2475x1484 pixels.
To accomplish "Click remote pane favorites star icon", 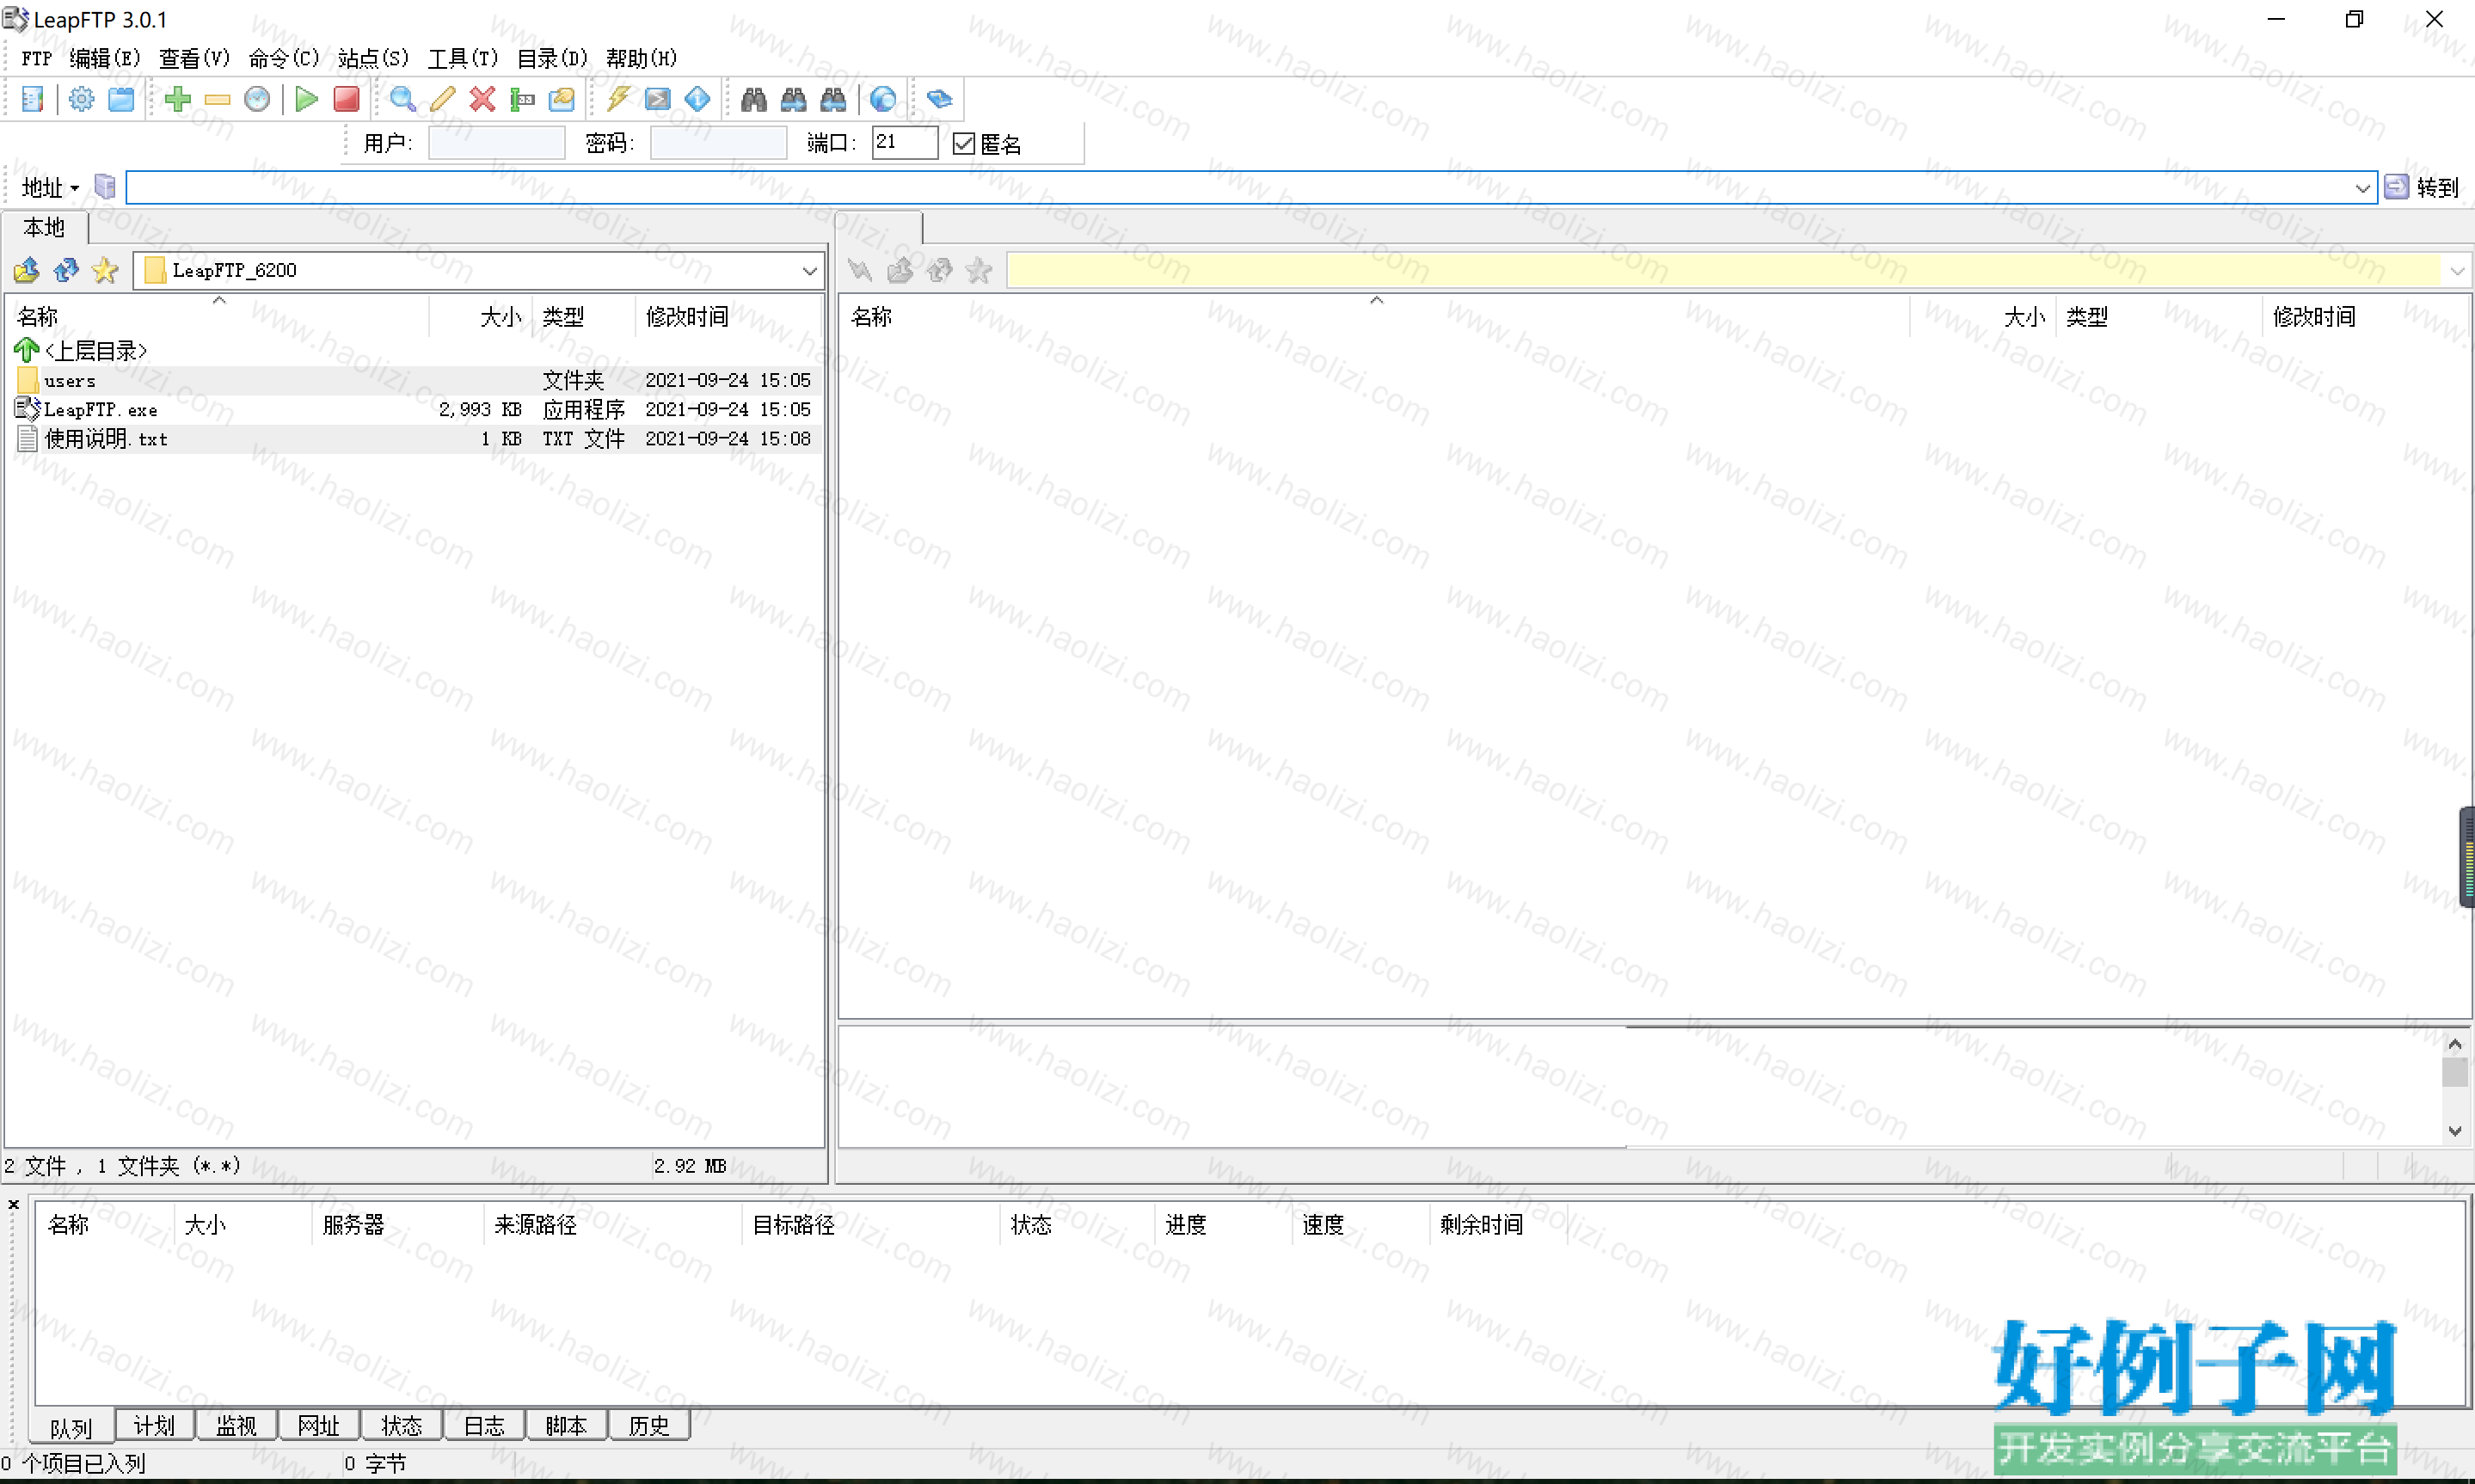I will (x=979, y=270).
